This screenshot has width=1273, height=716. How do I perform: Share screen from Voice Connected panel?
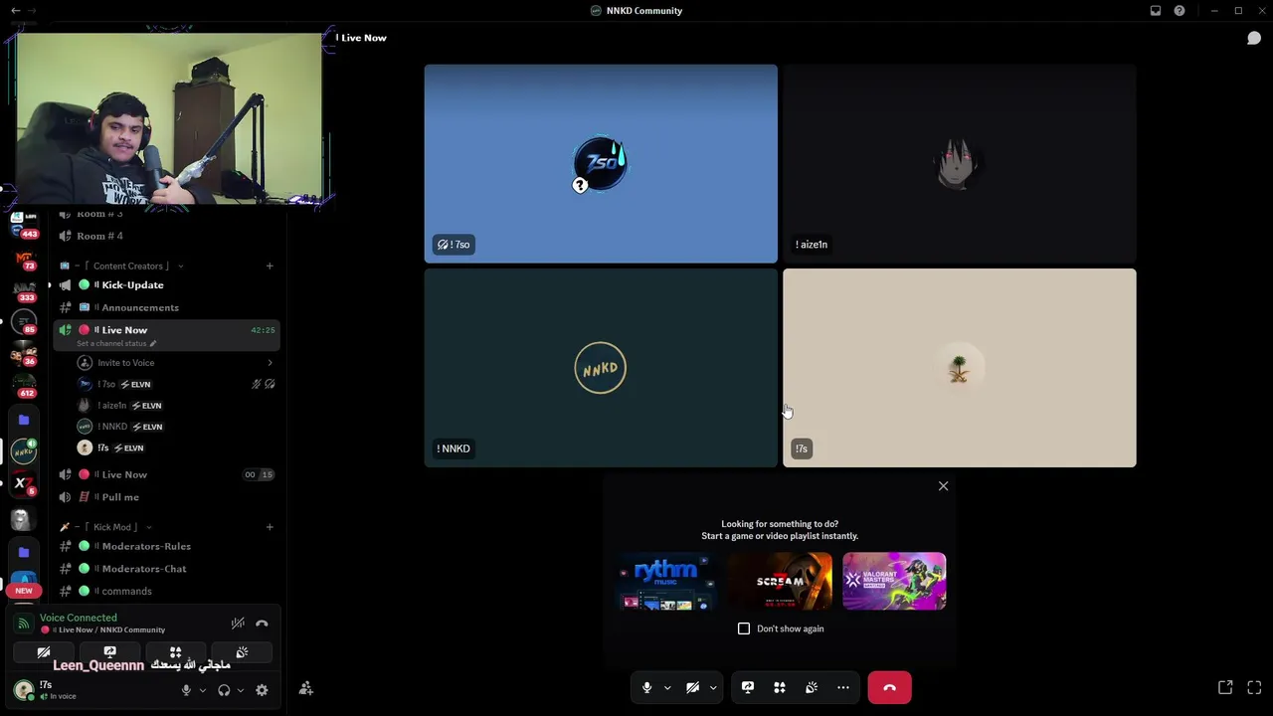(x=109, y=652)
